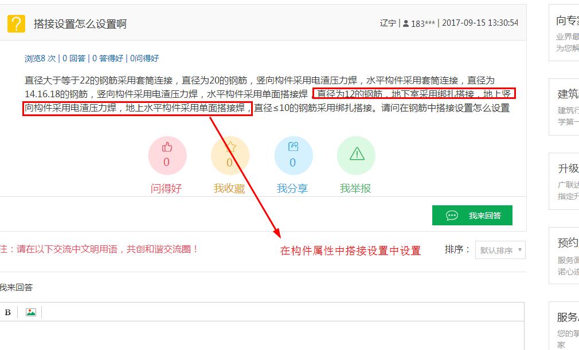Click the green 我来回答 button
579x350 pixels.
click(x=472, y=215)
